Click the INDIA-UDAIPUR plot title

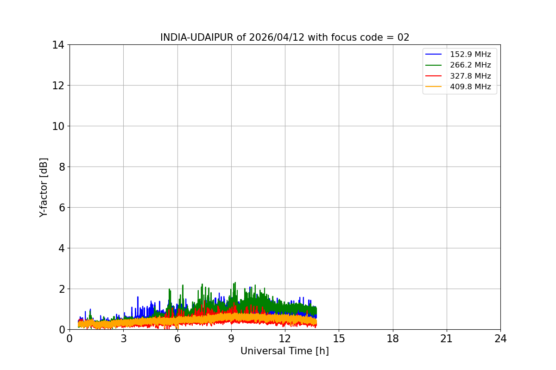[285, 37]
